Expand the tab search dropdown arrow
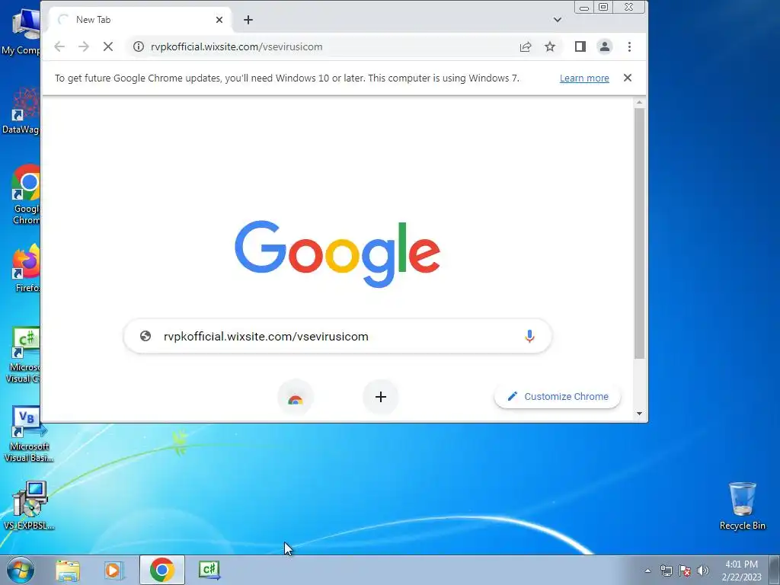 pos(557,20)
